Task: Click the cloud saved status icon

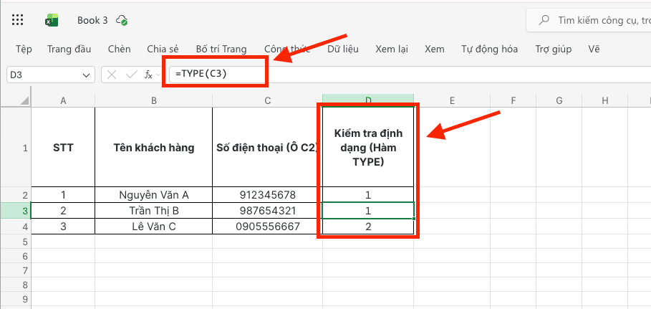Action: (122, 20)
